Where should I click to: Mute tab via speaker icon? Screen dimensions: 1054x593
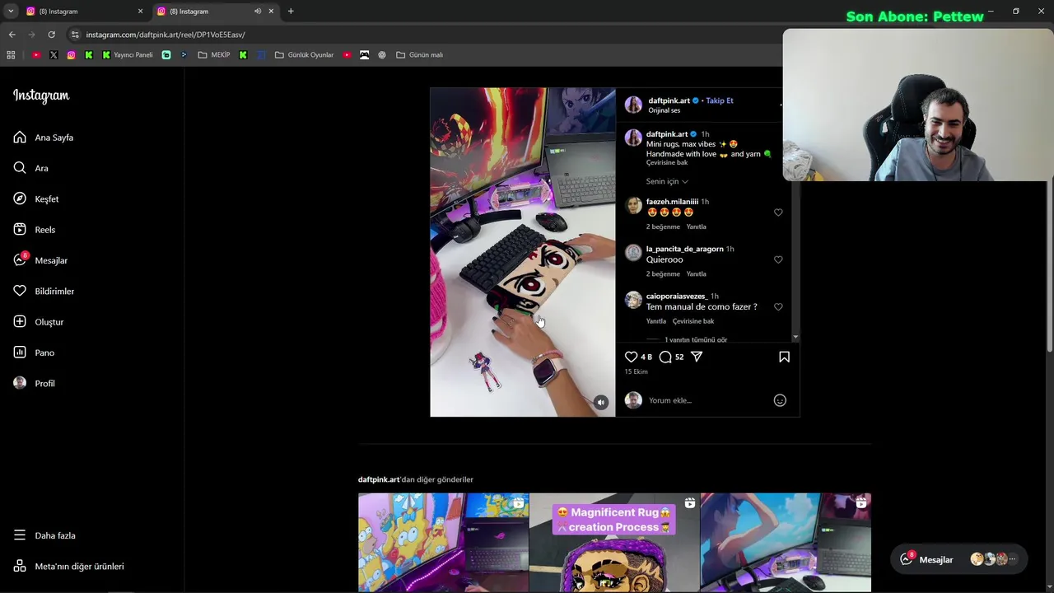coord(258,12)
